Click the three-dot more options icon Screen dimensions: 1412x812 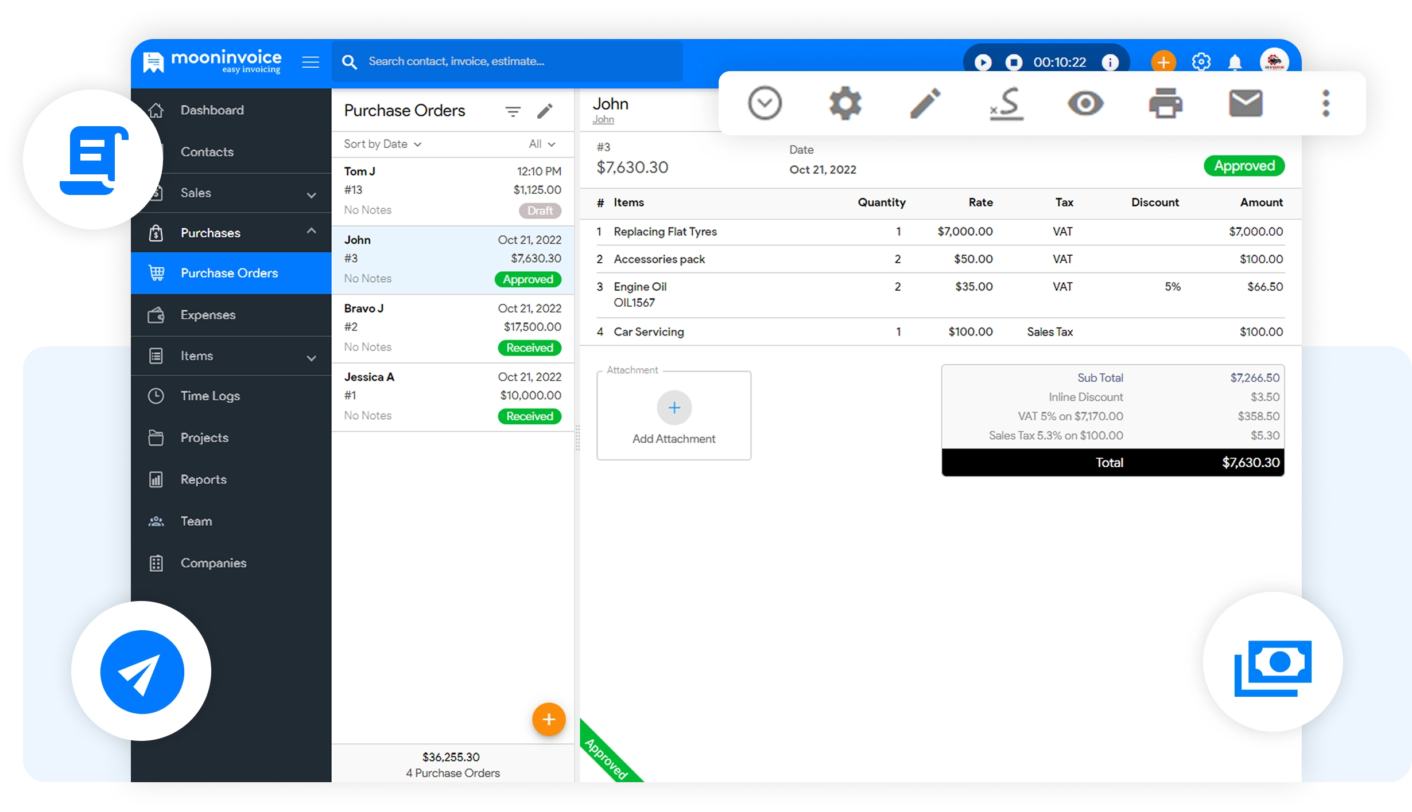[x=1325, y=104]
